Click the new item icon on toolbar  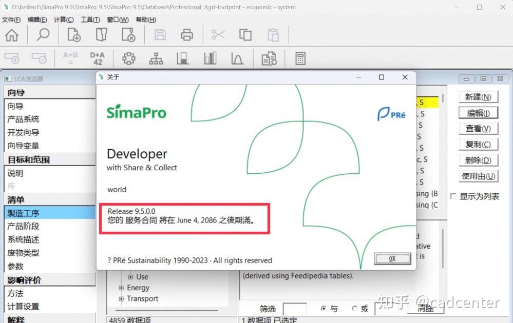click(x=73, y=34)
